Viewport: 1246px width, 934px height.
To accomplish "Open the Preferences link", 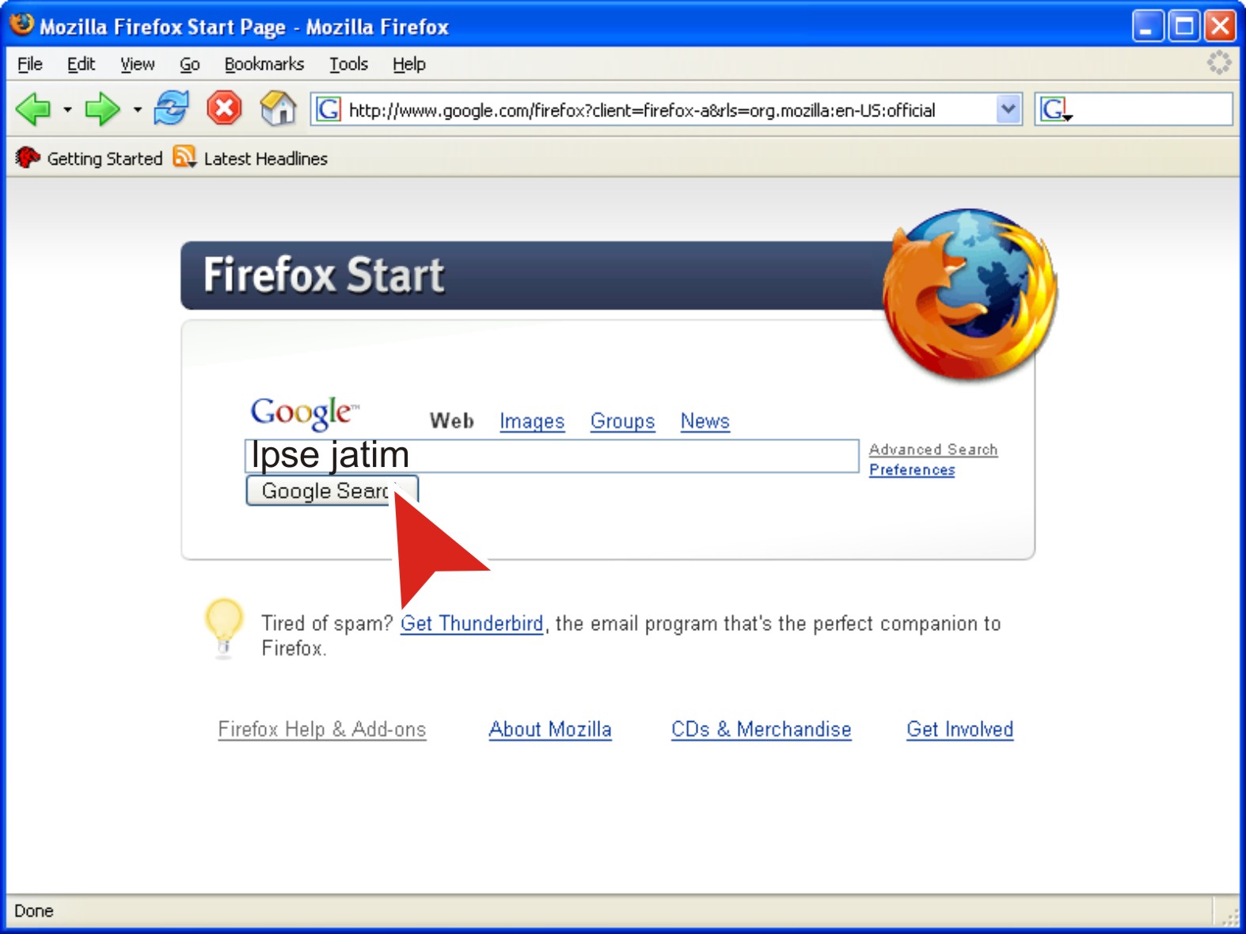I will coord(912,470).
